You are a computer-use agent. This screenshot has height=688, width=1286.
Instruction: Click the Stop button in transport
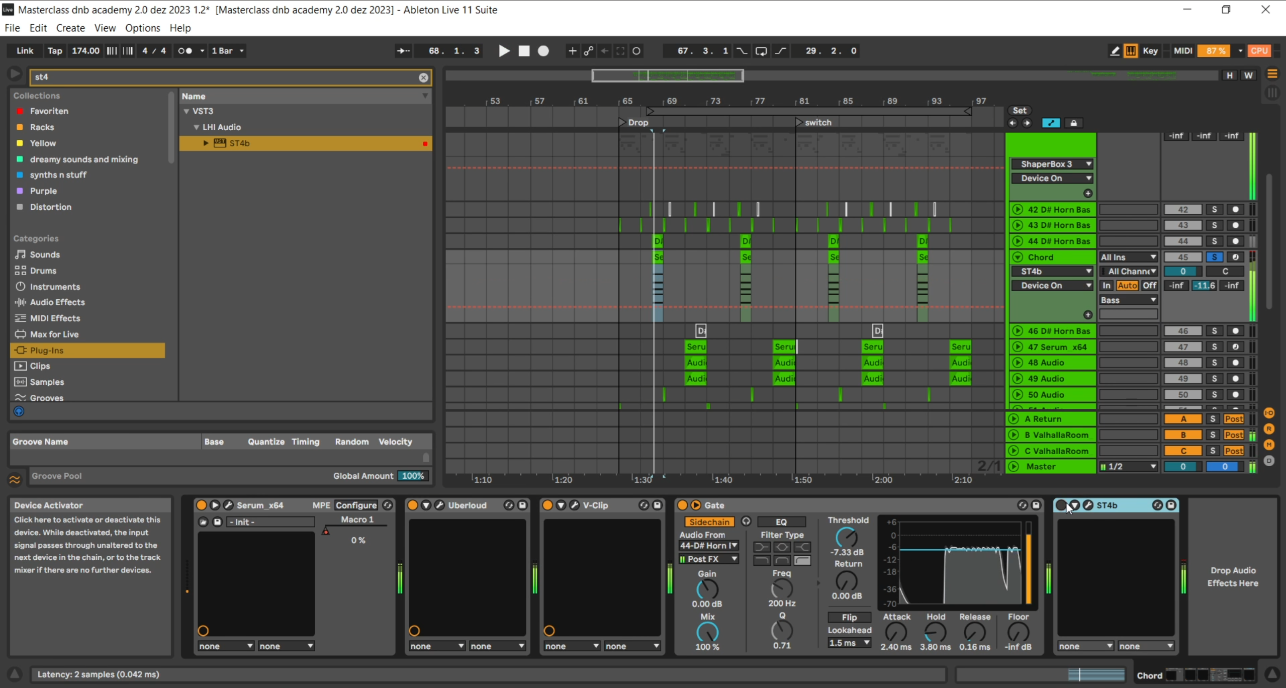coord(524,51)
